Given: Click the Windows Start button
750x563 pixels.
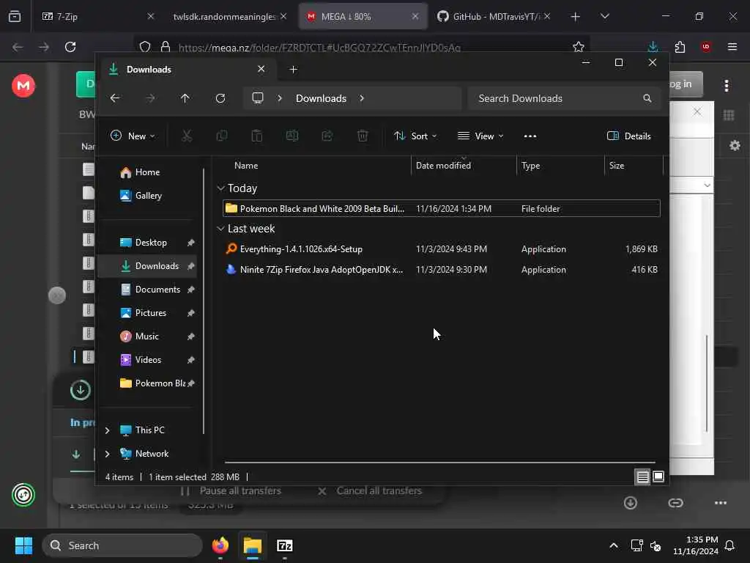Looking at the screenshot, I should (23, 545).
